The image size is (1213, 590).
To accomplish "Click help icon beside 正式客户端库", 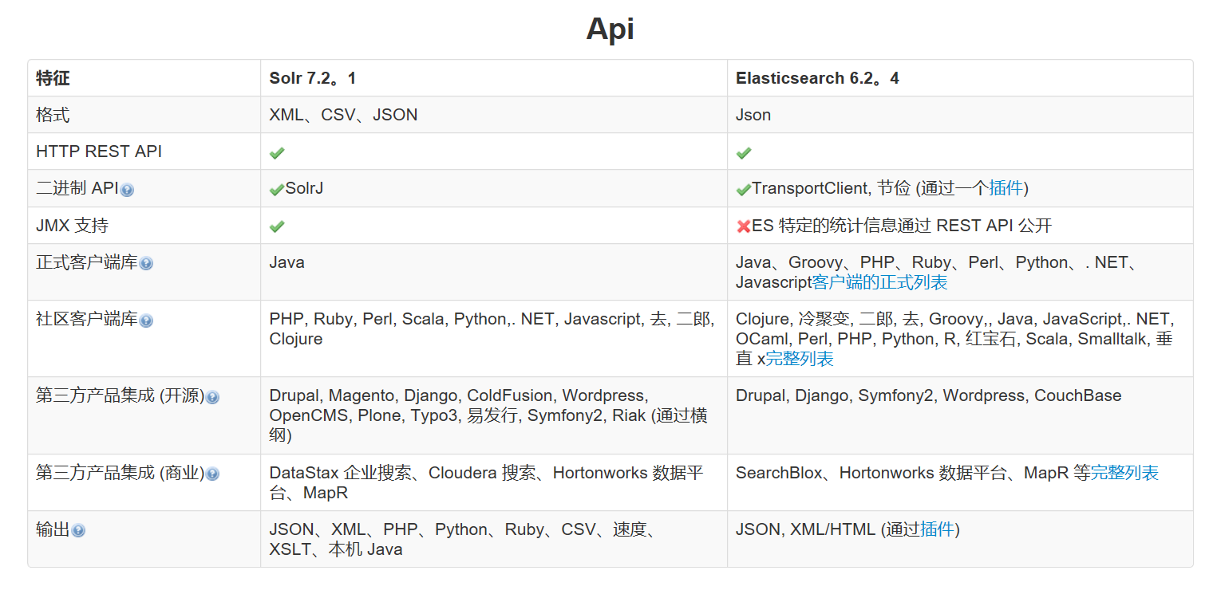I will 146,264.
